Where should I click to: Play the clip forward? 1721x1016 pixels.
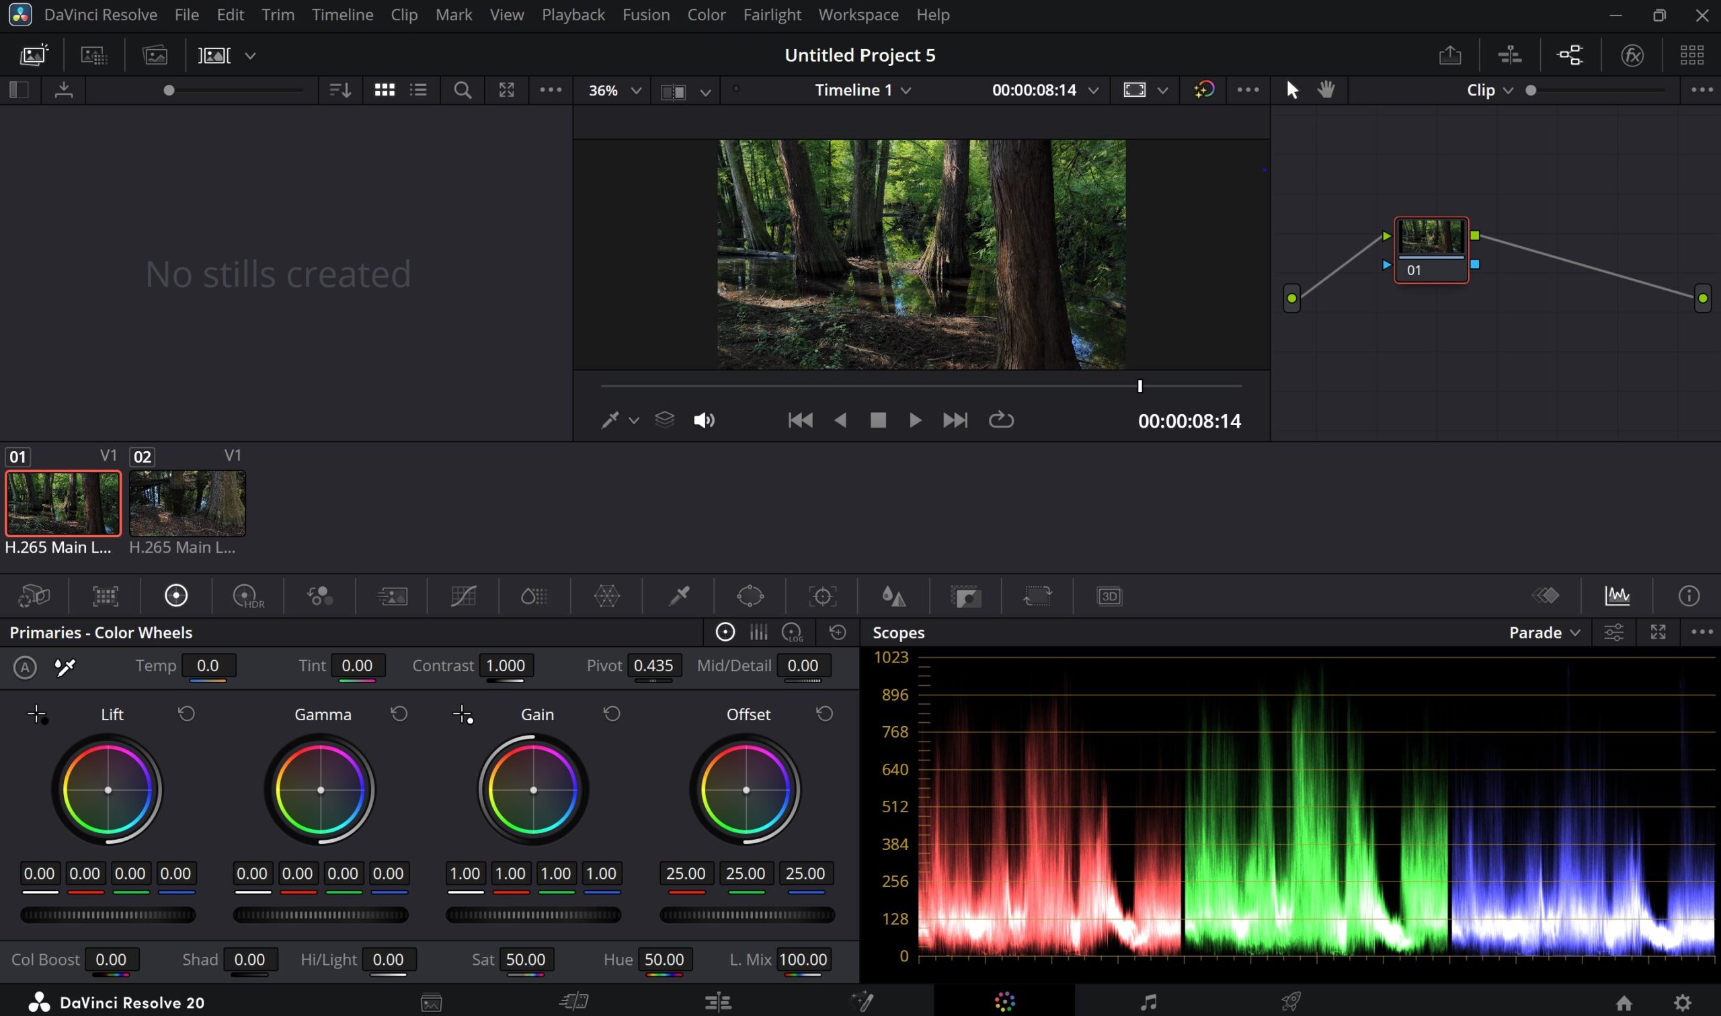[x=915, y=420]
